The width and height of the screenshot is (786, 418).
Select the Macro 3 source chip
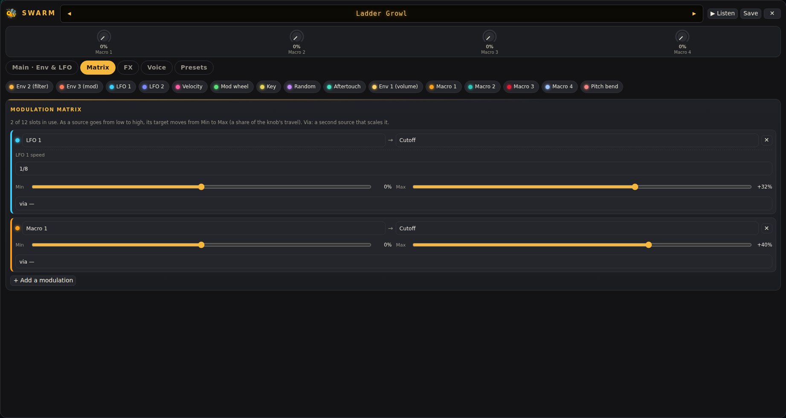tap(521, 87)
